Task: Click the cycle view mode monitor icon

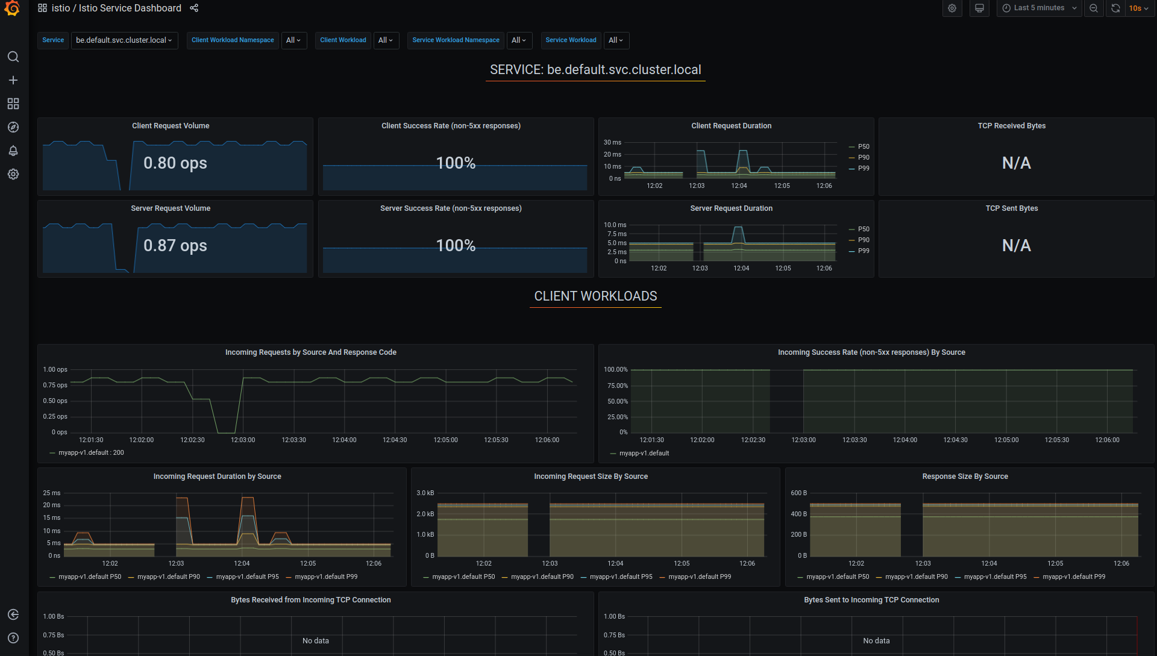Action: (x=979, y=8)
